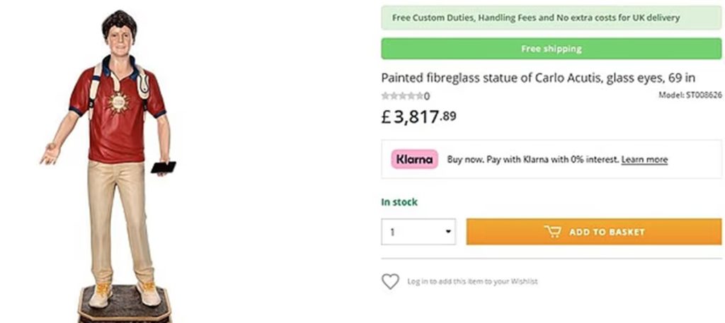
Task: Click the heart wishlist icon
Action: coord(390,281)
